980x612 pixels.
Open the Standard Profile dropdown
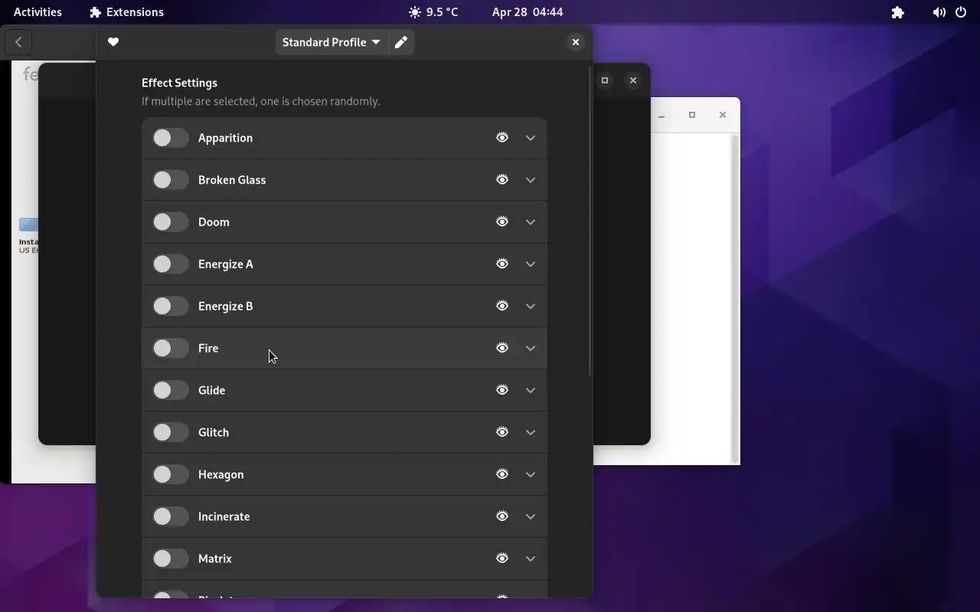[x=331, y=42]
